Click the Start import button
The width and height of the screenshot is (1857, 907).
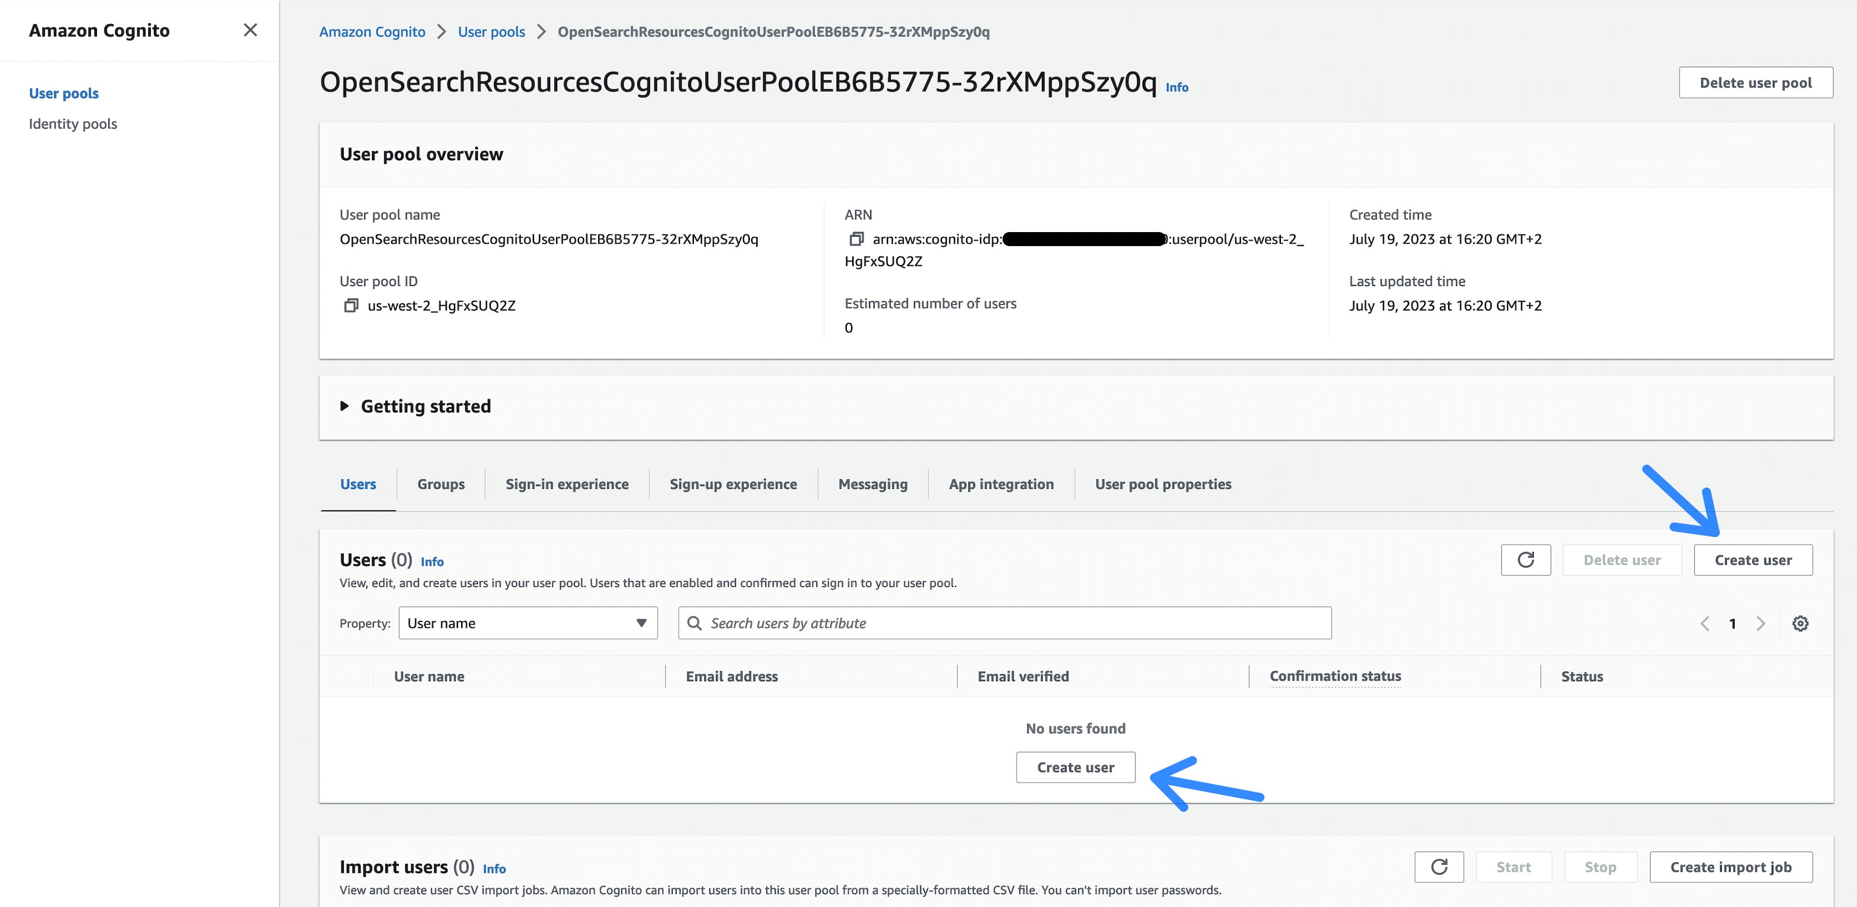click(x=1513, y=867)
